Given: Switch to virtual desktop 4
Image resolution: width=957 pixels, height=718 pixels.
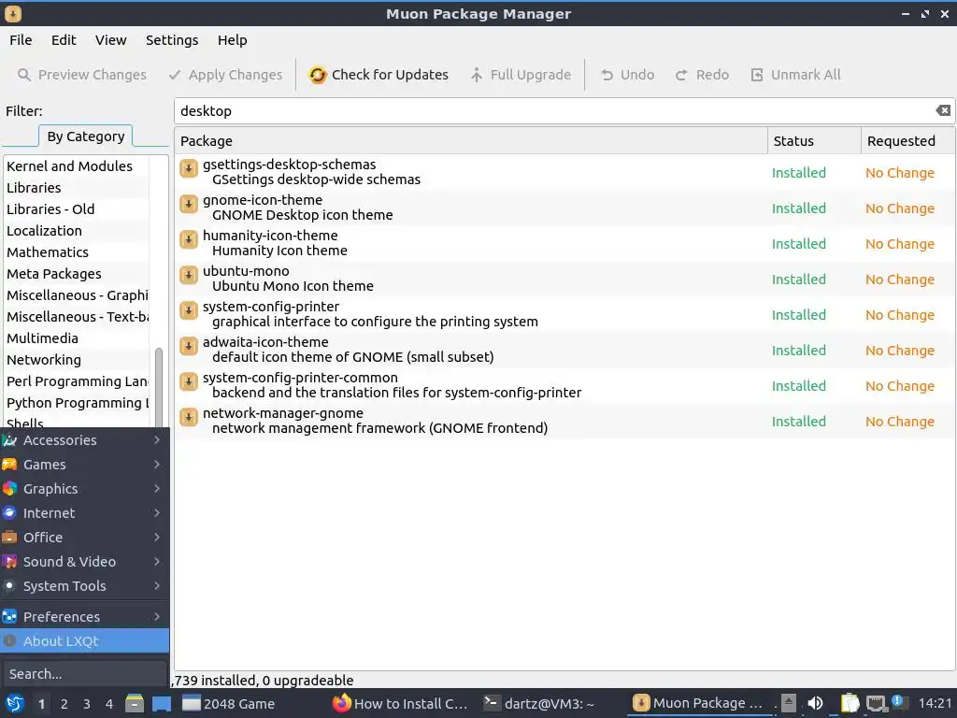Looking at the screenshot, I should [109, 704].
